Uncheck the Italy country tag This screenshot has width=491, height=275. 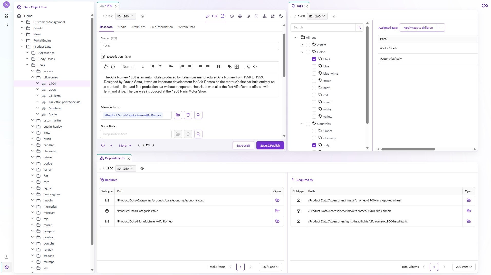tap(314, 145)
